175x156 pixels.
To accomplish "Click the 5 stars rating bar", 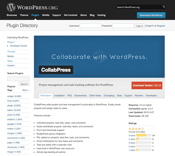I will (144, 135).
